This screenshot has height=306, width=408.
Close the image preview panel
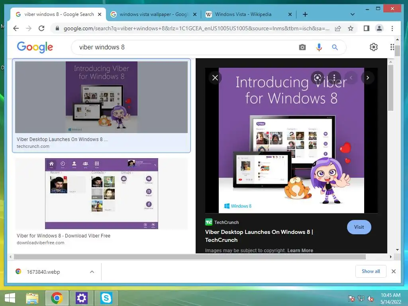tap(215, 78)
